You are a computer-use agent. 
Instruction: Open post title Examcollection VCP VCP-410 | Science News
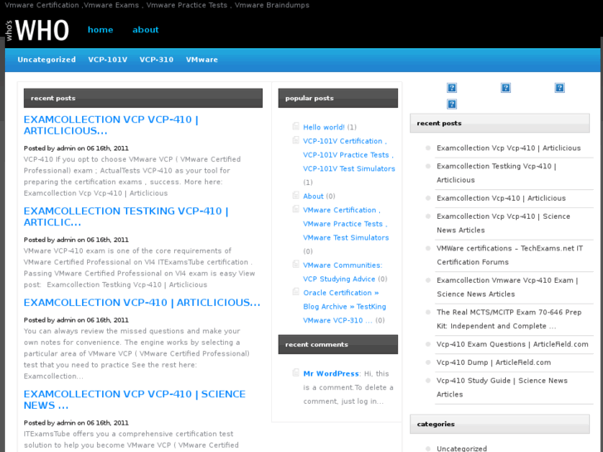134,400
